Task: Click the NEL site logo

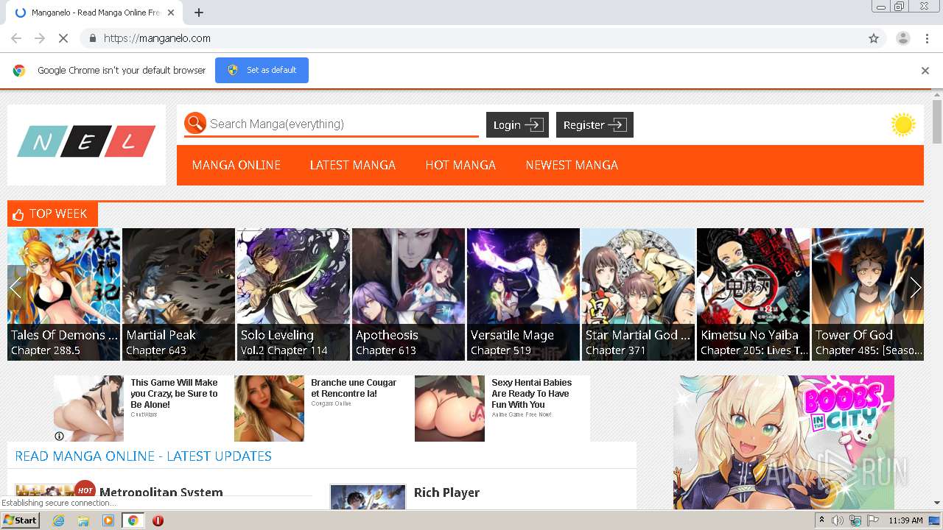Action: (x=86, y=141)
